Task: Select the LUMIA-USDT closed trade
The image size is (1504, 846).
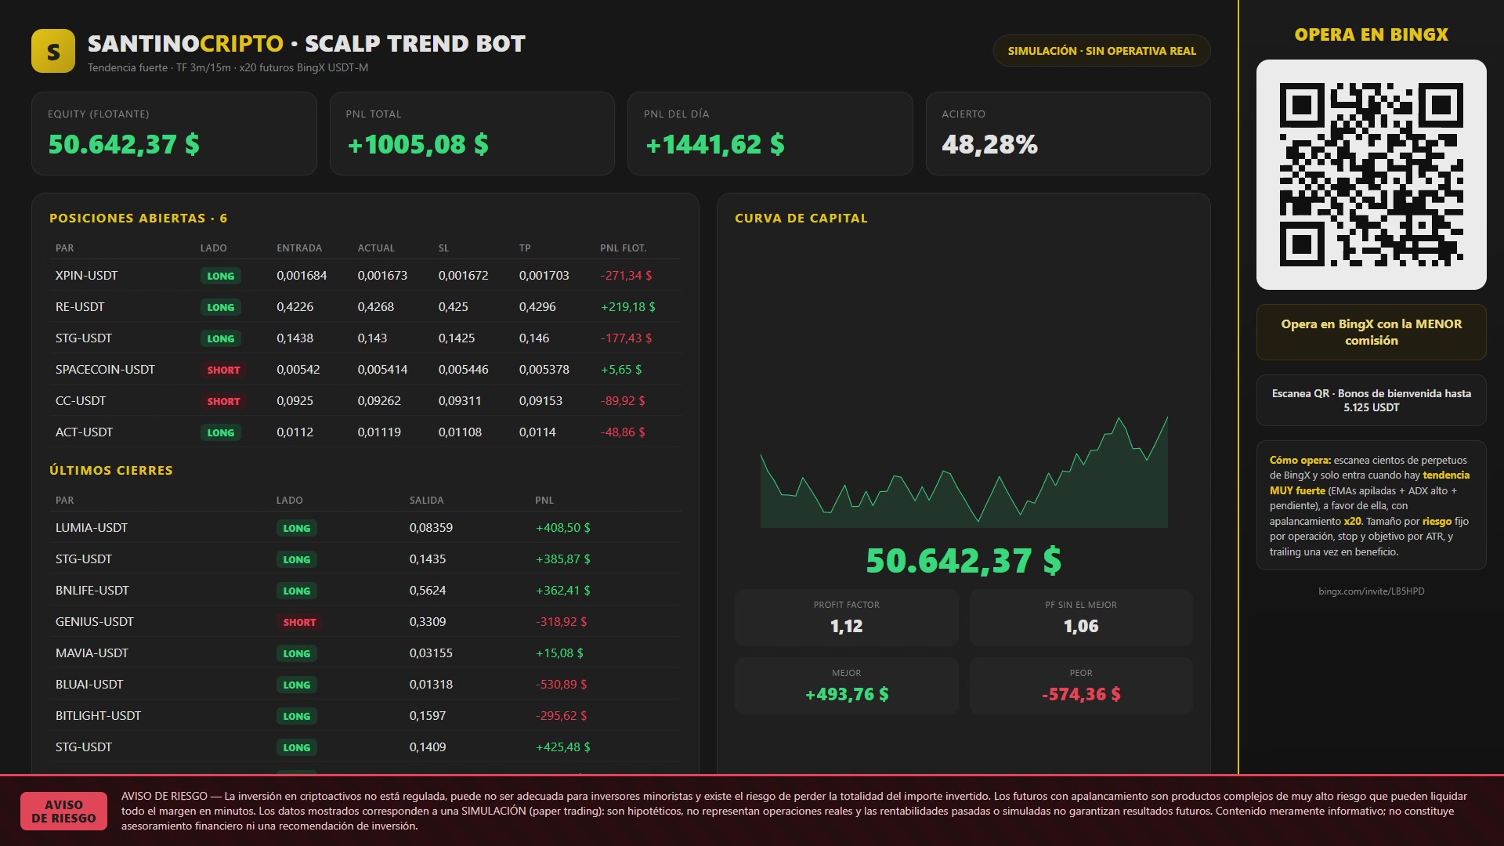Action: tap(365, 528)
